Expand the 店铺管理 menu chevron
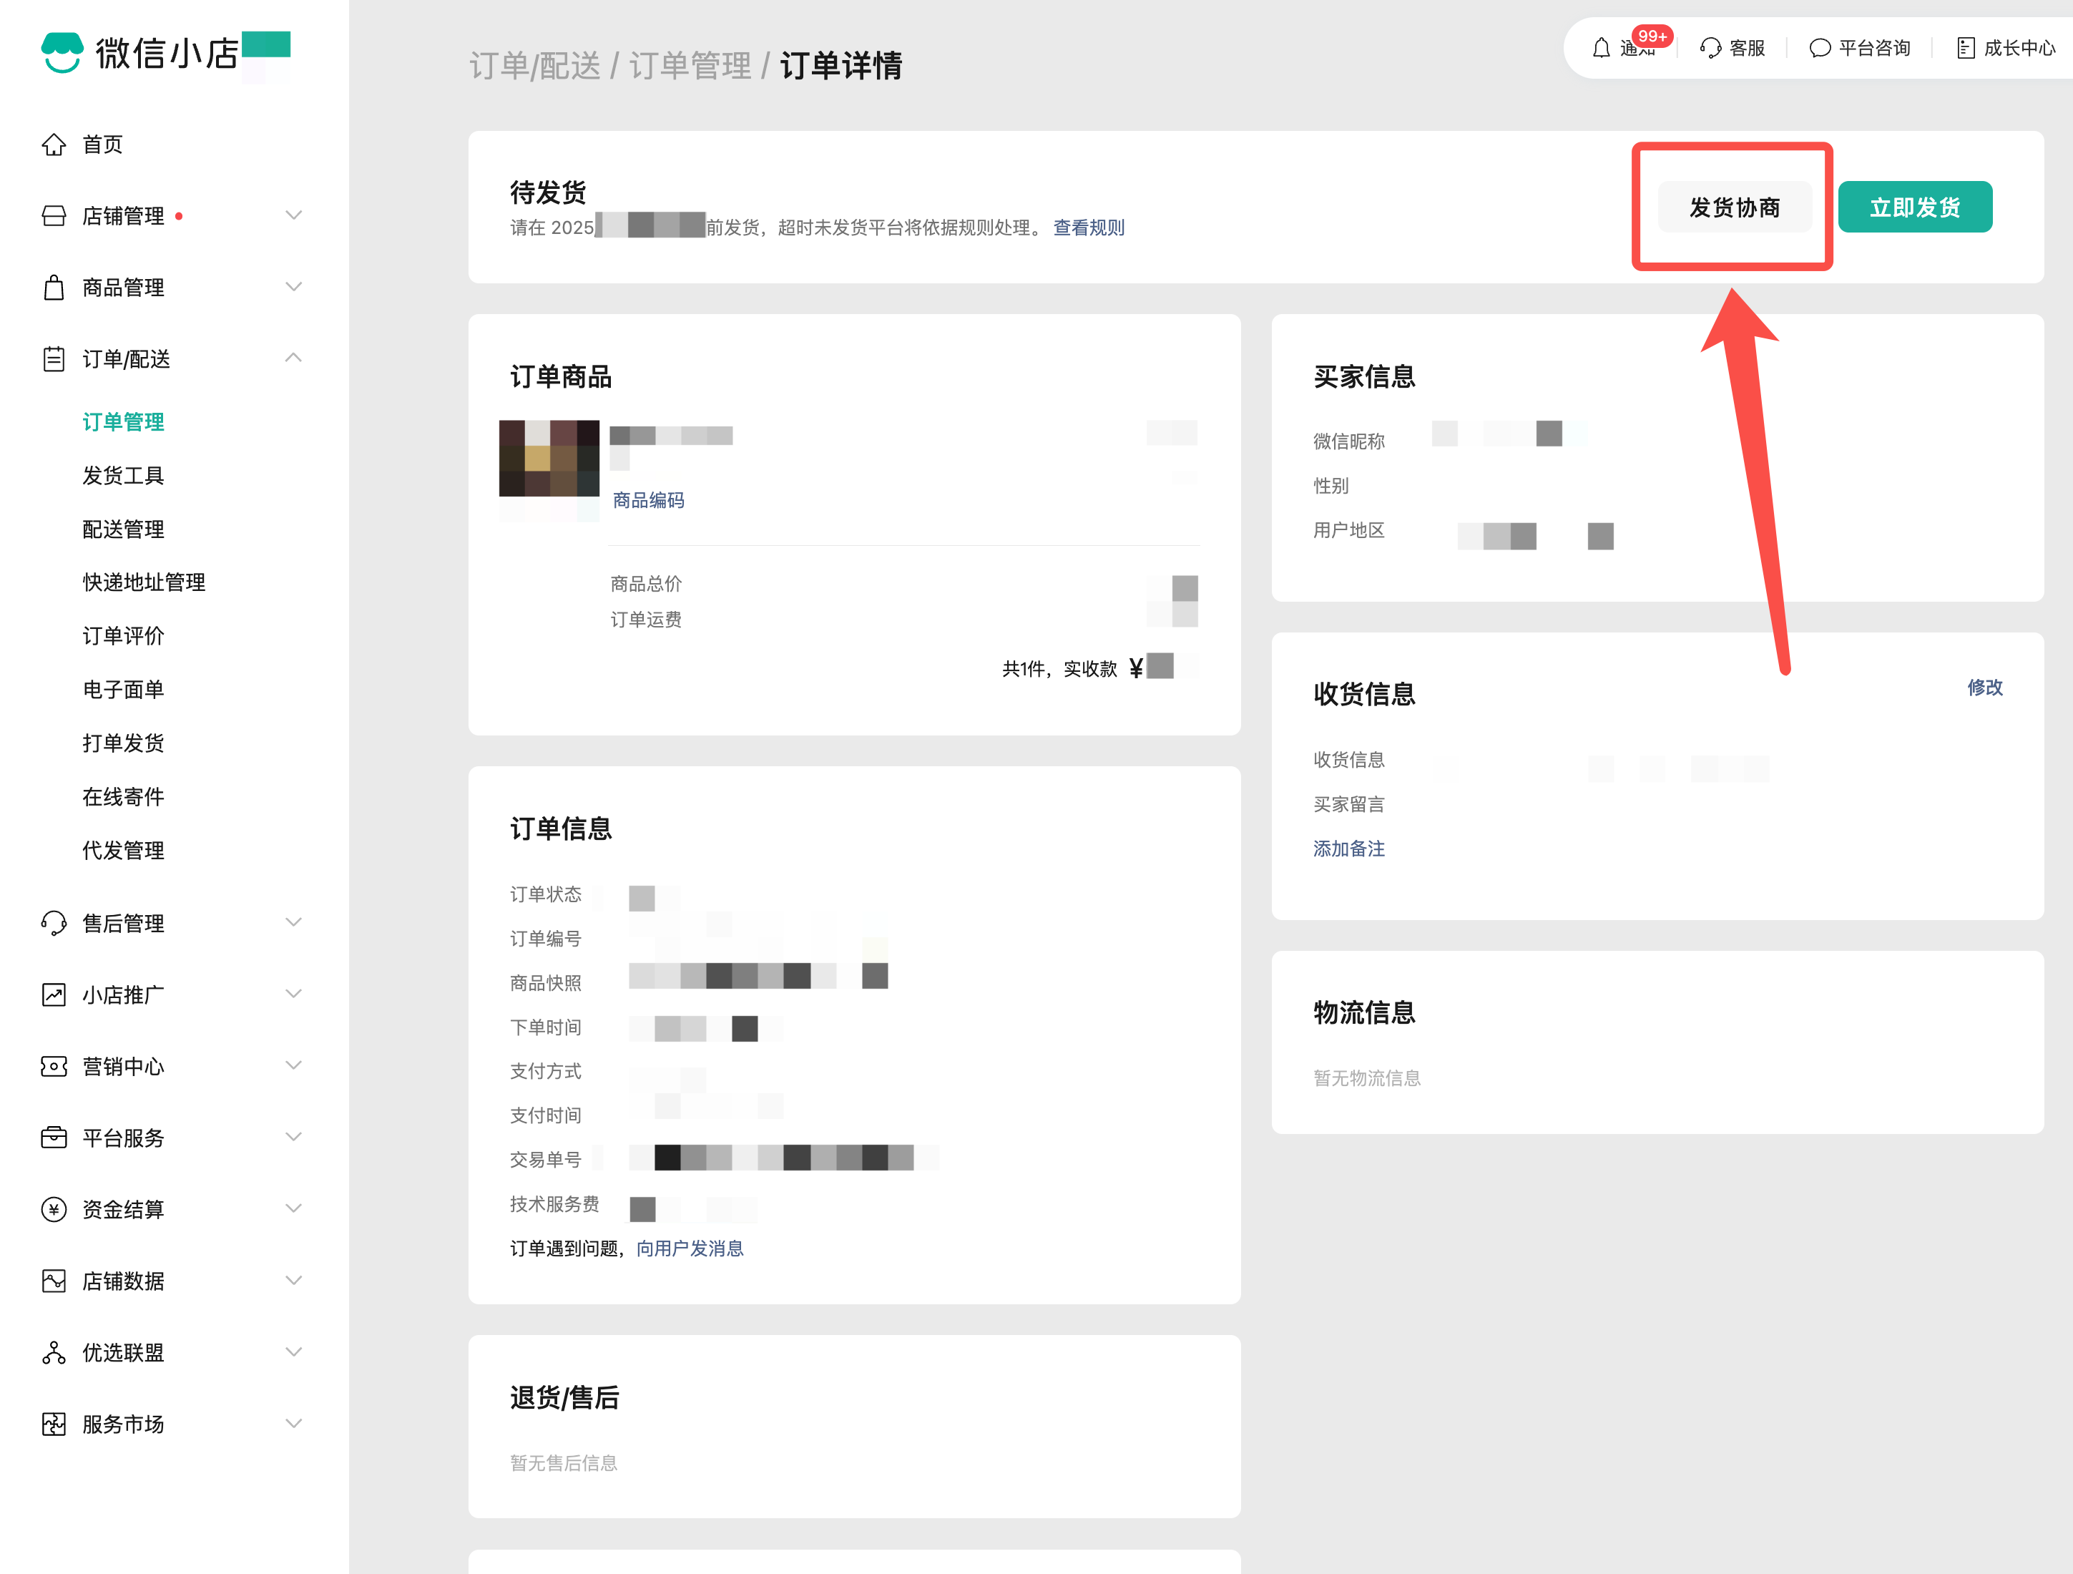 coord(293,215)
